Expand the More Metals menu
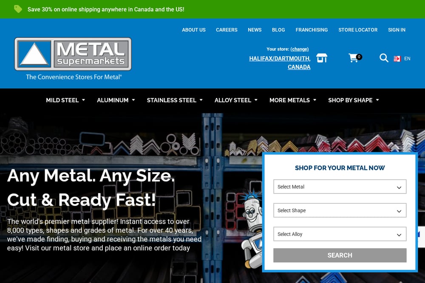 pyautogui.click(x=293, y=100)
